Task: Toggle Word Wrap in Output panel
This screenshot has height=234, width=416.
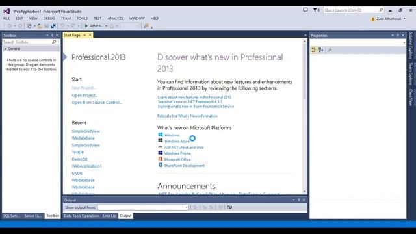Action: tap(229, 207)
